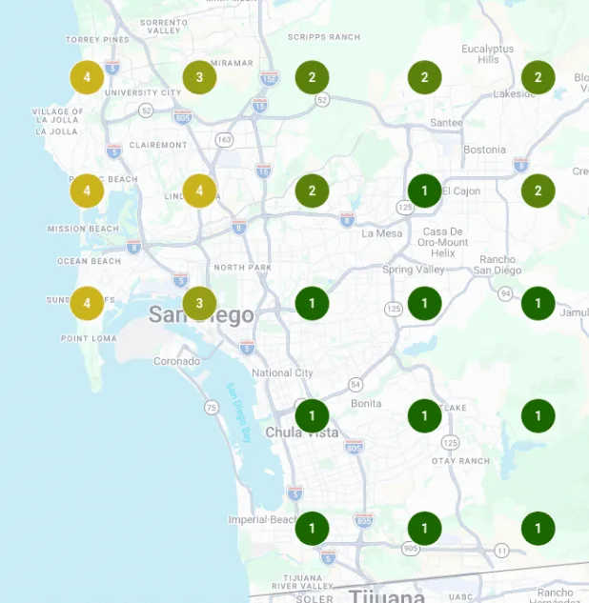Image resolution: width=589 pixels, height=603 pixels.
Task: Click the 2 cluster marker north of Santee
Action: click(x=425, y=77)
